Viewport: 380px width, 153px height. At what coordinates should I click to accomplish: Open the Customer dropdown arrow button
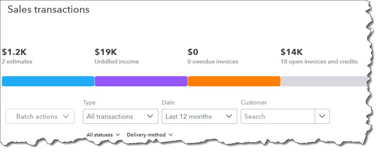[x=322, y=116]
